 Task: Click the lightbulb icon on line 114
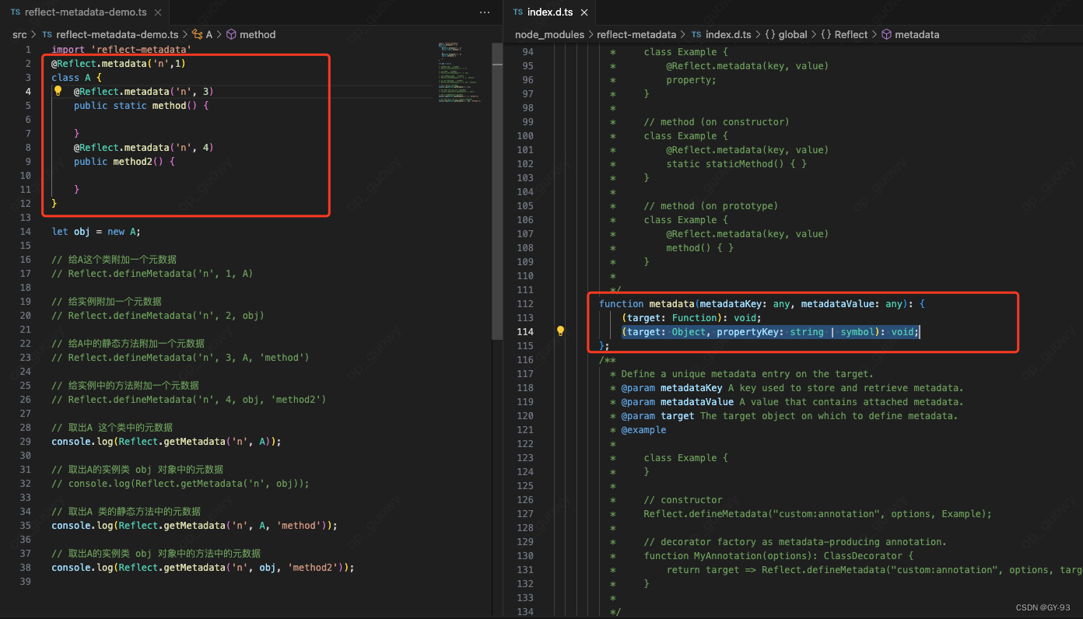560,331
